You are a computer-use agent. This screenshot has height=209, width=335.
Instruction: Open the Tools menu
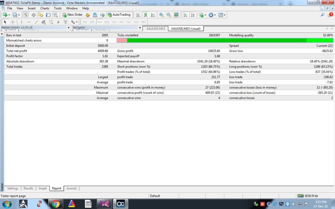(58, 8)
